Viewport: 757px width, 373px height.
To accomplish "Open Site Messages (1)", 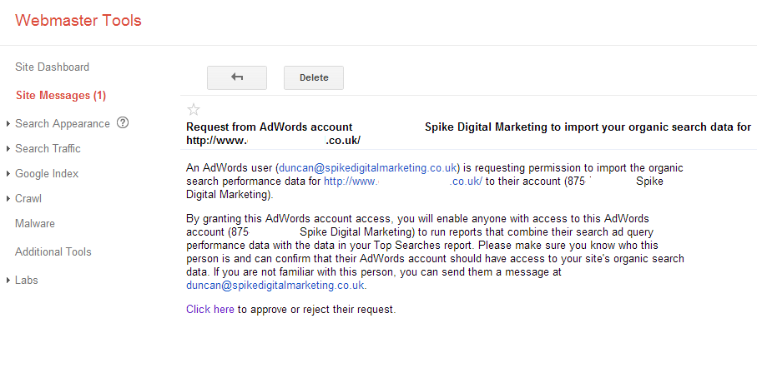I will click(x=61, y=96).
